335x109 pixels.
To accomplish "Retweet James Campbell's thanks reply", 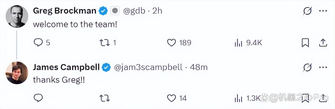I will point(104,98).
